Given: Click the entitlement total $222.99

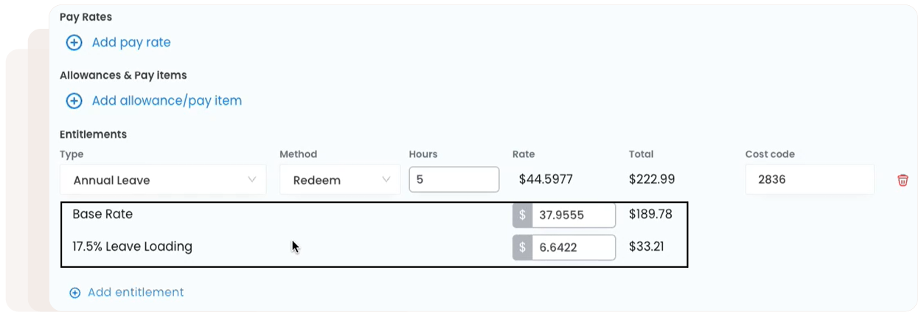Looking at the screenshot, I should (652, 179).
